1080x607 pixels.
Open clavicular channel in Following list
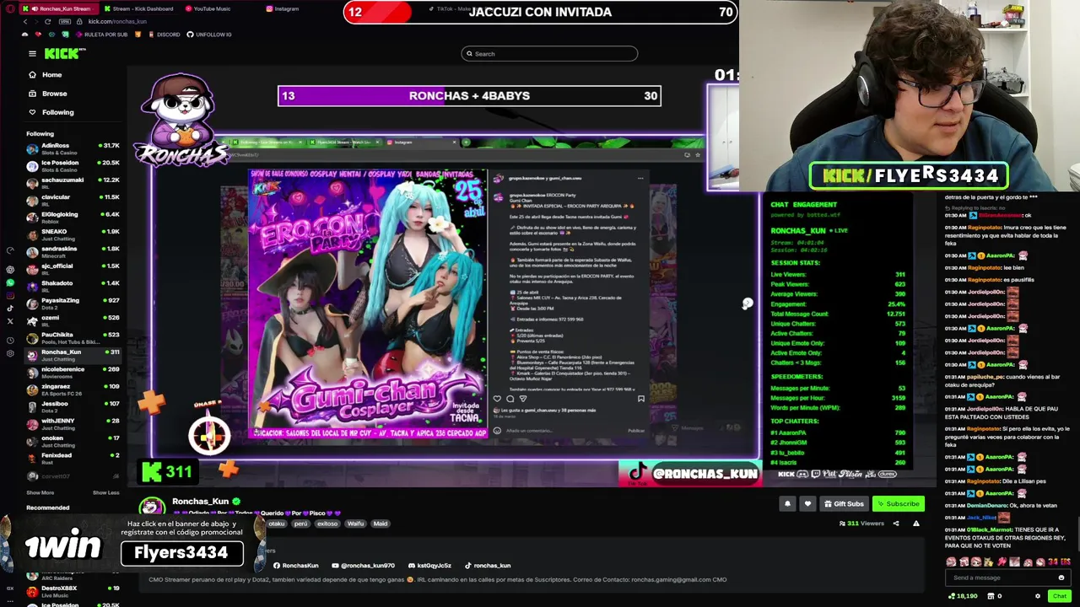pos(73,200)
